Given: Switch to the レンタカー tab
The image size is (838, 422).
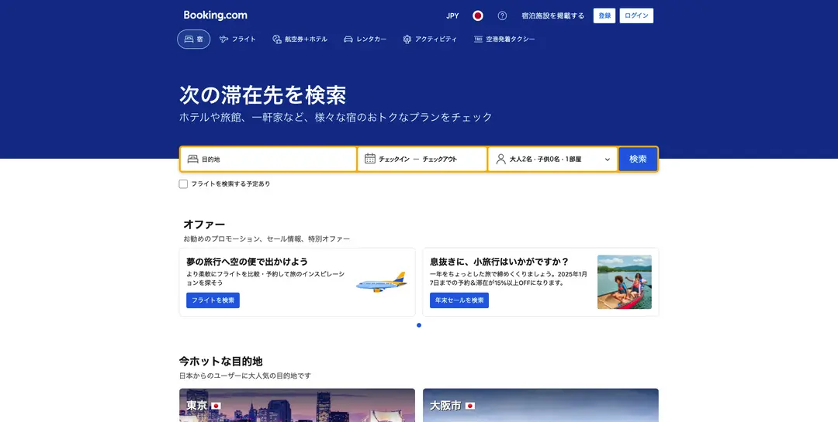Looking at the screenshot, I should pyautogui.click(x=365, y=39).
